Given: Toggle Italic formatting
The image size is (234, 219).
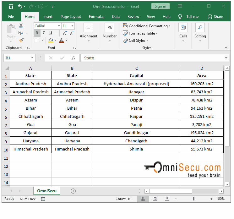Looking at the screenshot, I should 44,33.
